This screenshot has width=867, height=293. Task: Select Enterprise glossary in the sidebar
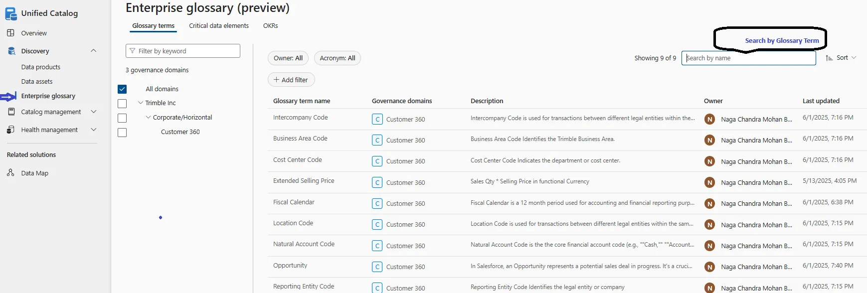(x=48, y=96)
